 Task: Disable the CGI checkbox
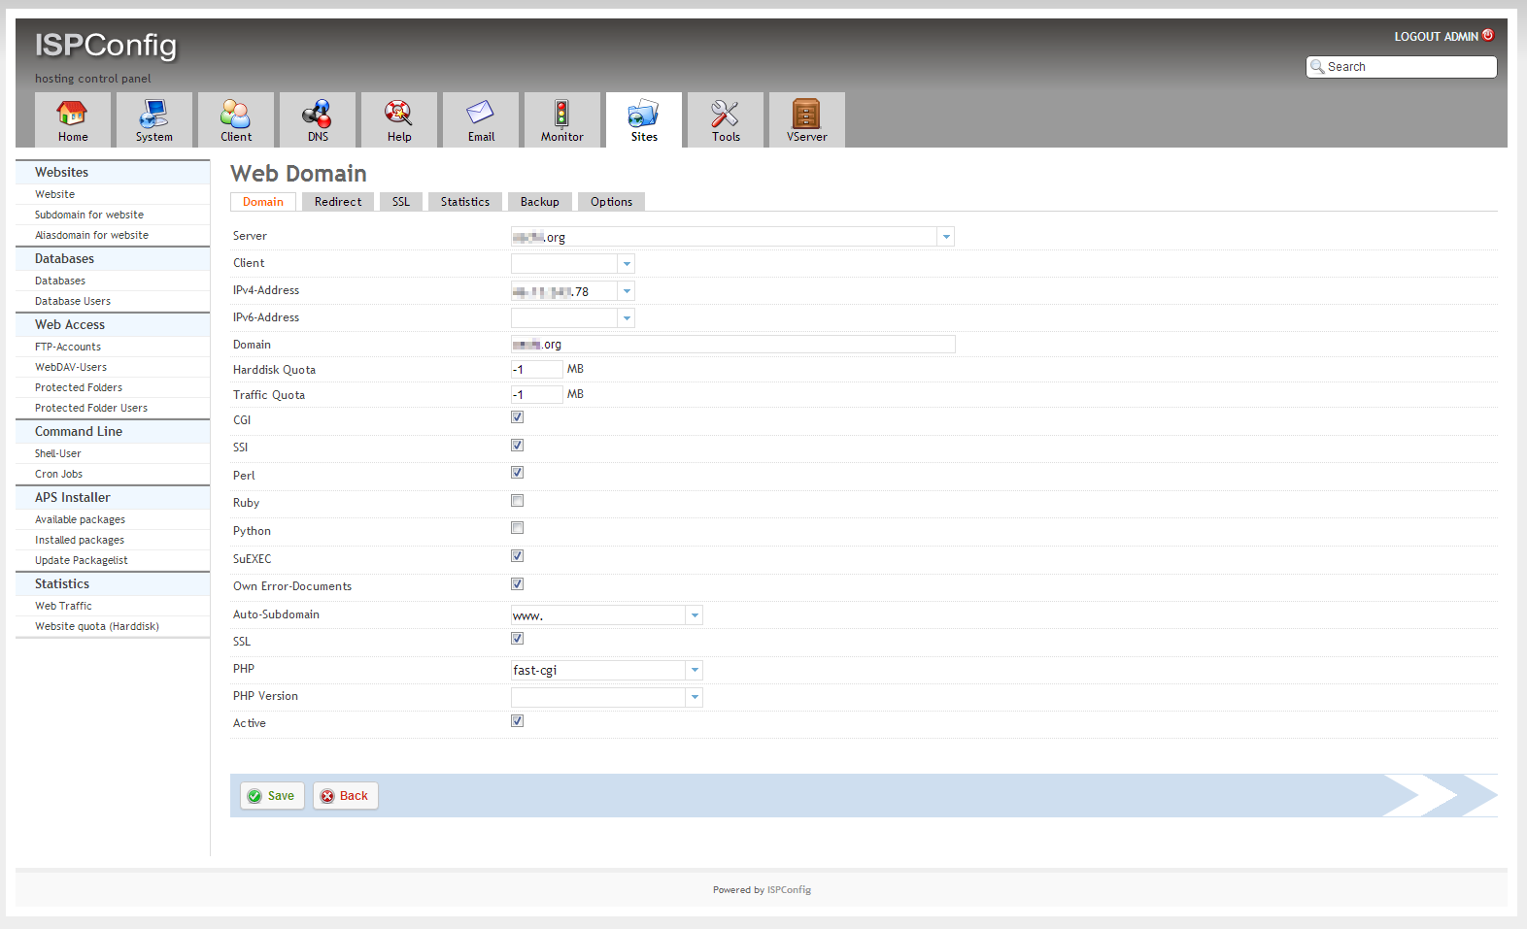[517, 417]
